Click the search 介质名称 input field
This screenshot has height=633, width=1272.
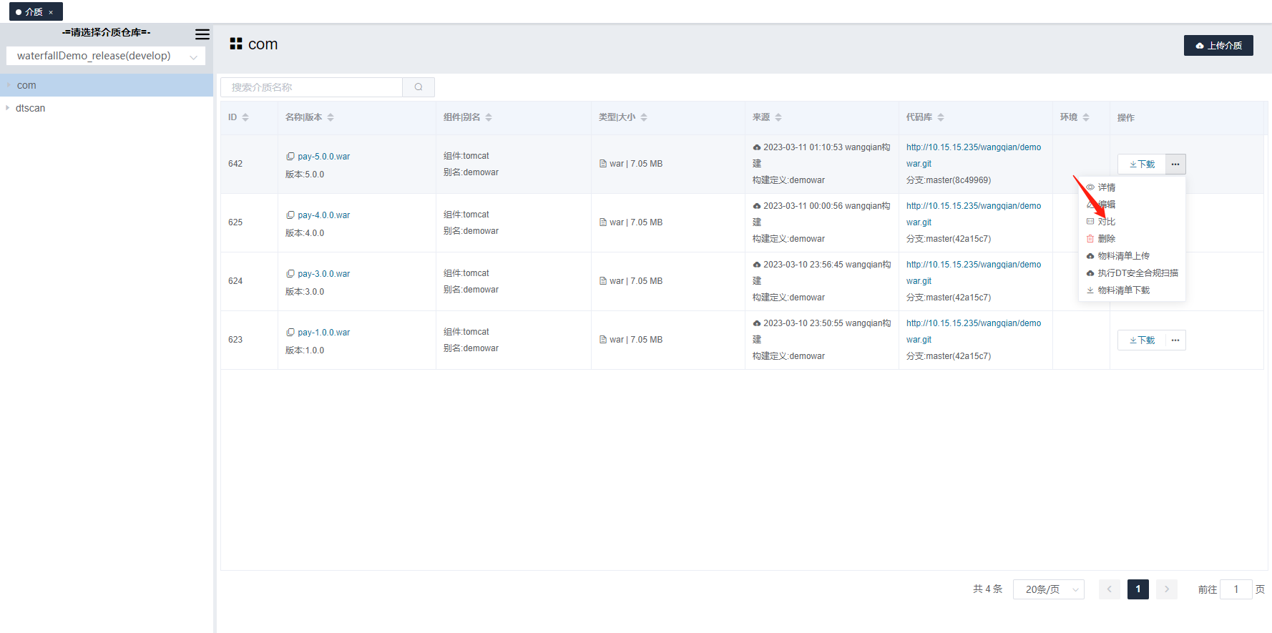point(311,87)
